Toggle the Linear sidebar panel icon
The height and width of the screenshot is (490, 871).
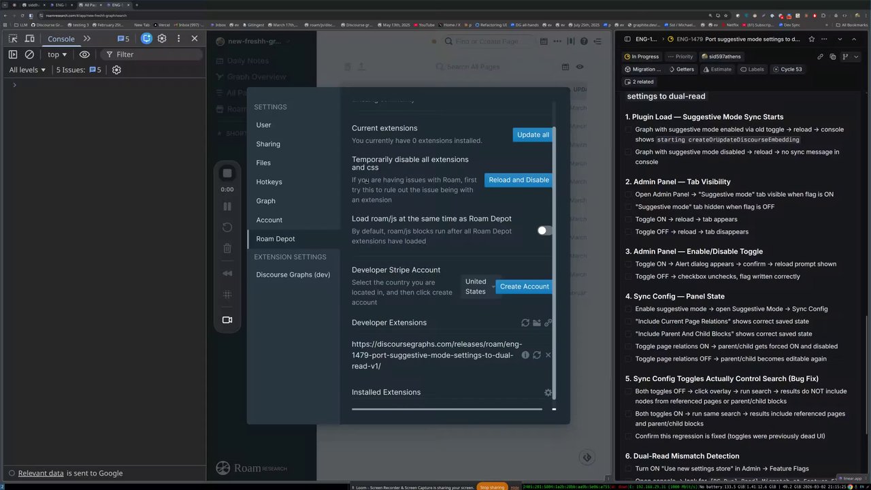626,39
